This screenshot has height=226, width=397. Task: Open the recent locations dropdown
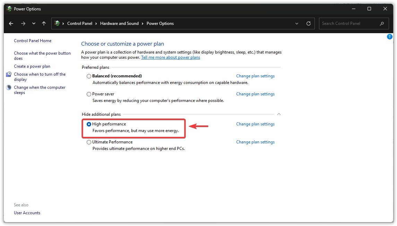click(x=34, y=23)
